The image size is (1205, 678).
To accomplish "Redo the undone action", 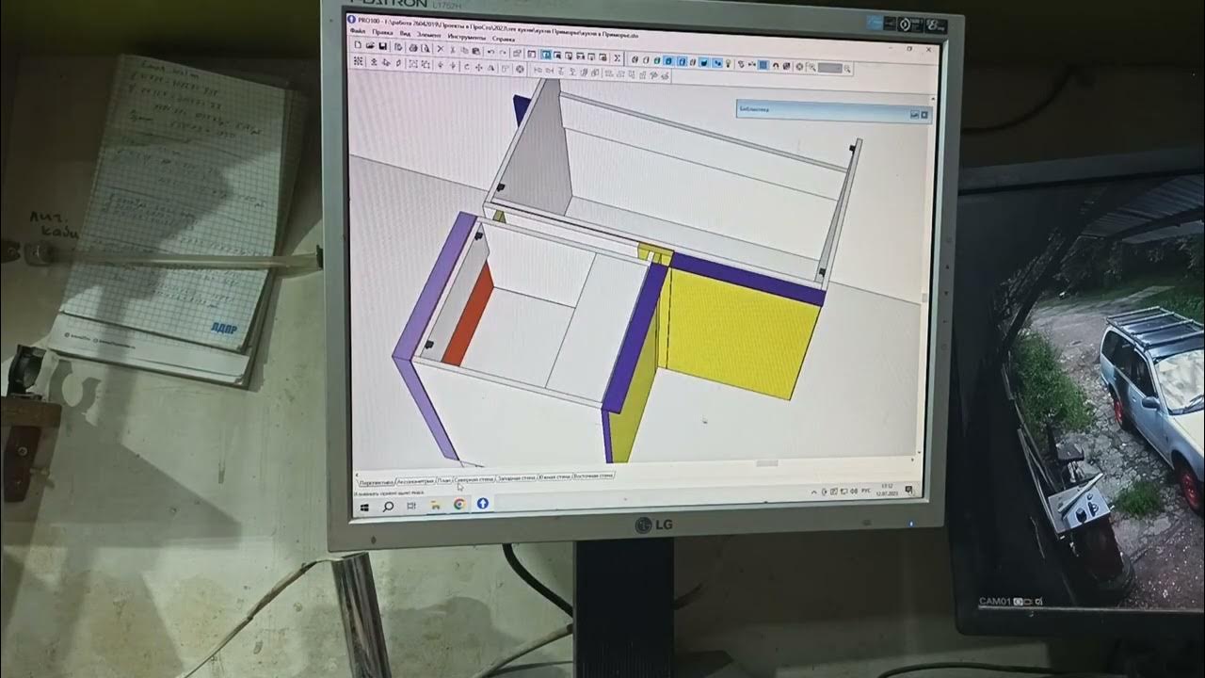I will pos(503,53).
